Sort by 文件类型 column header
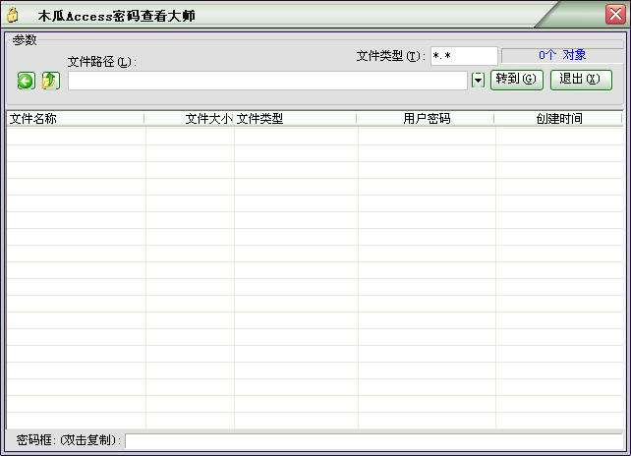The width and height of the screenshot is (631, 456). pos(296,119)
